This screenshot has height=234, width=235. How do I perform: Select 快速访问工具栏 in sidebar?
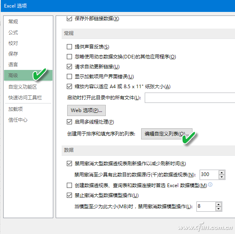[25, 97]
